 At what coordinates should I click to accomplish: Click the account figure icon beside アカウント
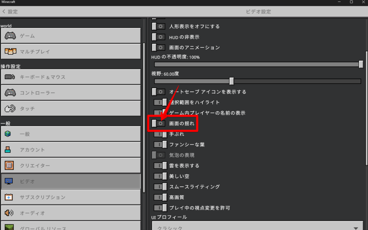point(9,150)
